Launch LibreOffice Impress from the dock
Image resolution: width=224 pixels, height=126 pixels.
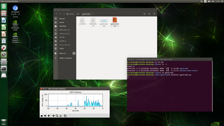tap(4, 34)
